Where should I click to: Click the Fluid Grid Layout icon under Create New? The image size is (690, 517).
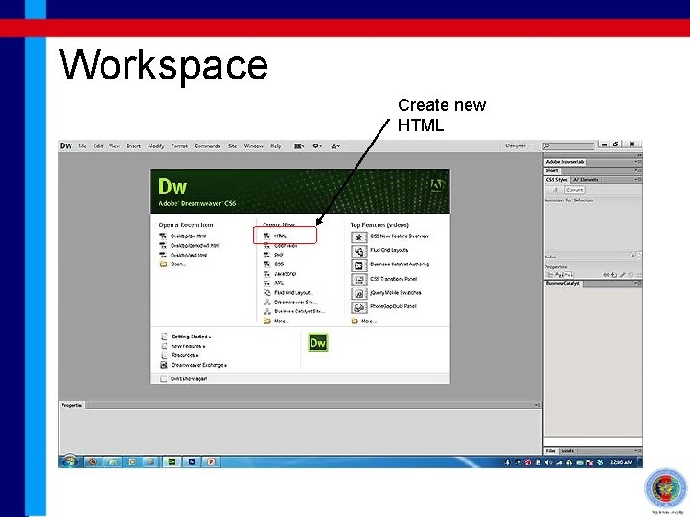coord(266,292)
